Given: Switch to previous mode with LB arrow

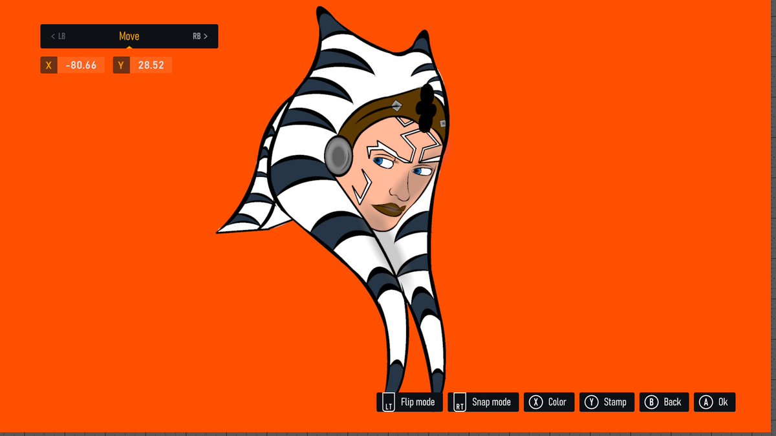Looking at the screenshot, I should coord(58,36).
